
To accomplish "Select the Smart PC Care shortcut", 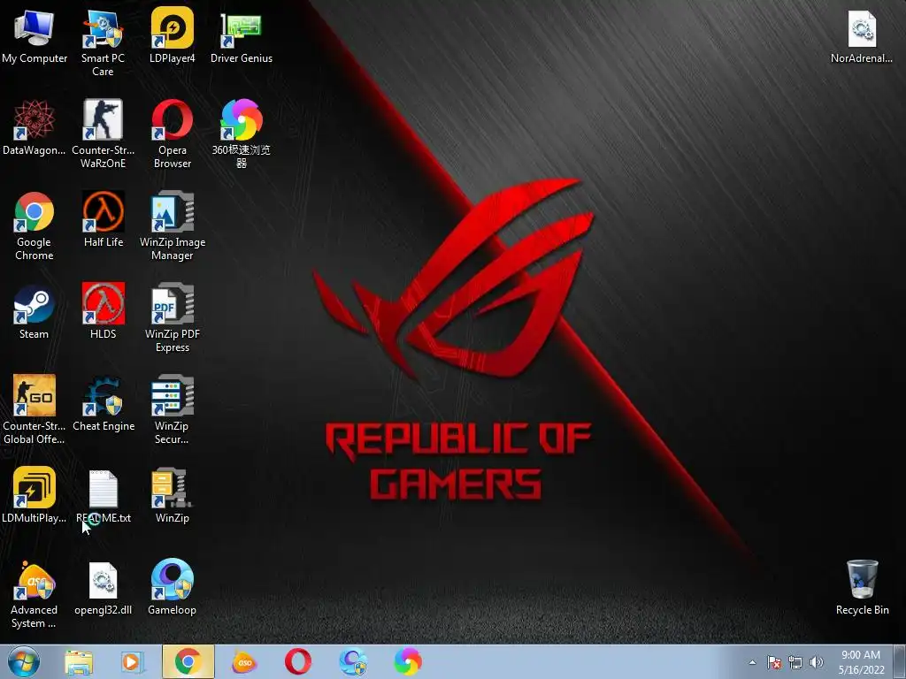I will (103, 42).
